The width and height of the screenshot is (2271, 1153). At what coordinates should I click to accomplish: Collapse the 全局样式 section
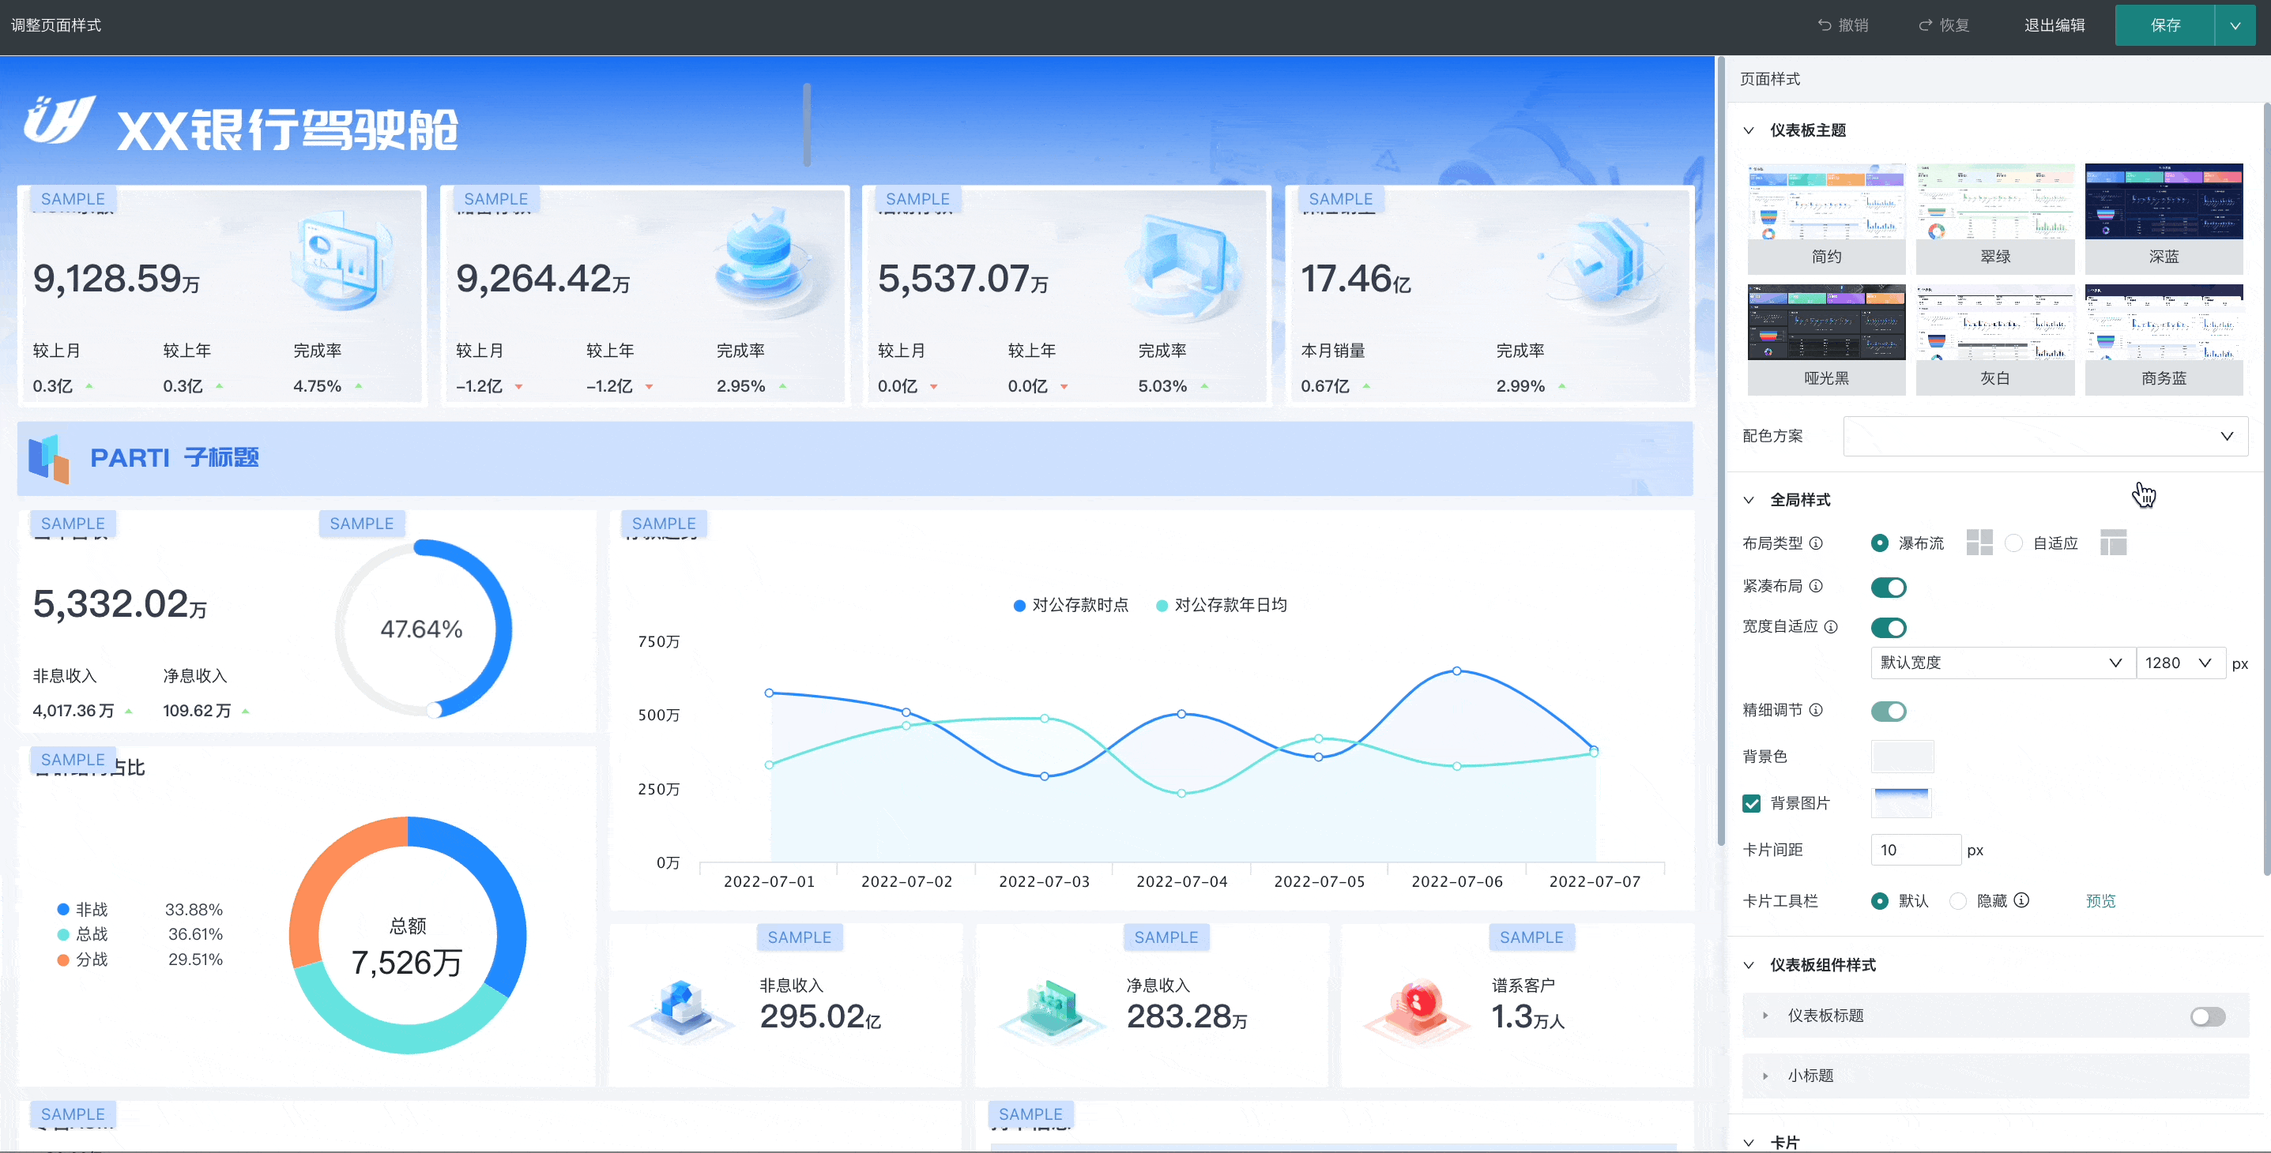[x=1749, y=499]
